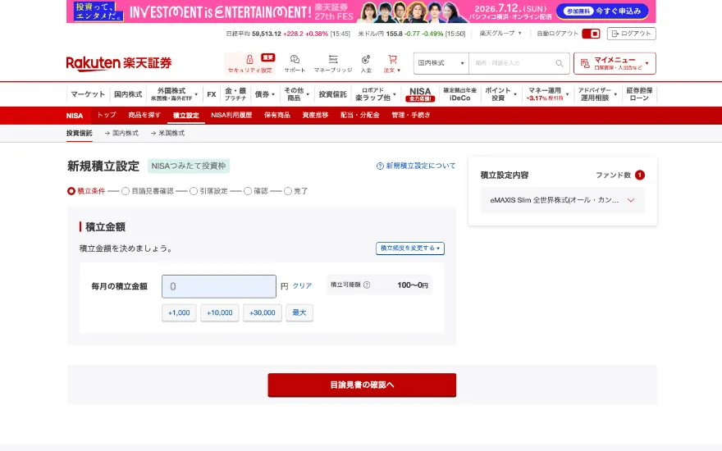722x451 pixels.
Task: Click the Rakuten 楽天証券 logo
Action: 119,63
